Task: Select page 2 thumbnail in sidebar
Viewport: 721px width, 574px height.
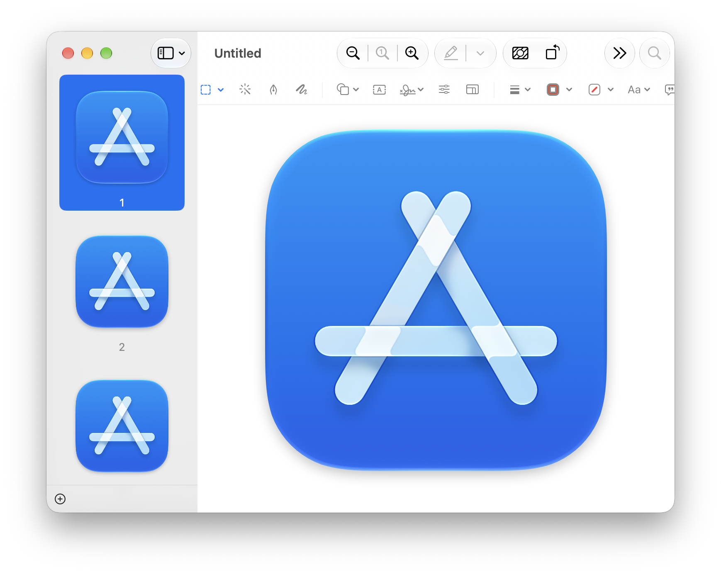Action: point(122,282)
